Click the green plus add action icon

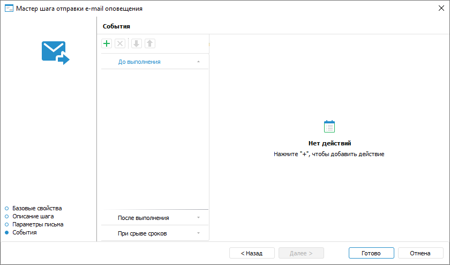[107, 44]
